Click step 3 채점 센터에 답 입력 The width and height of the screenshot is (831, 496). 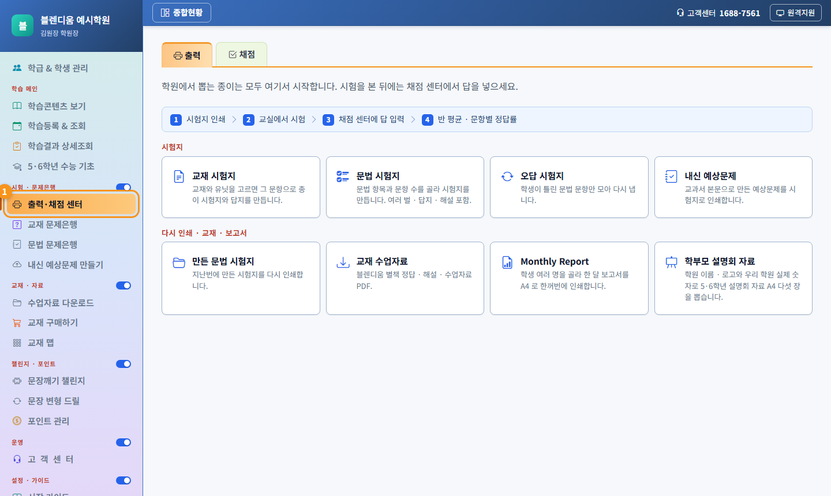pyautogui.click(x=364, y=119)
